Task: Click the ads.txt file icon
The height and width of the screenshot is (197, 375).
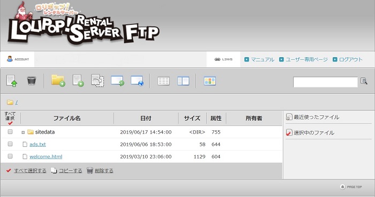Action: [x=25, y=144]
